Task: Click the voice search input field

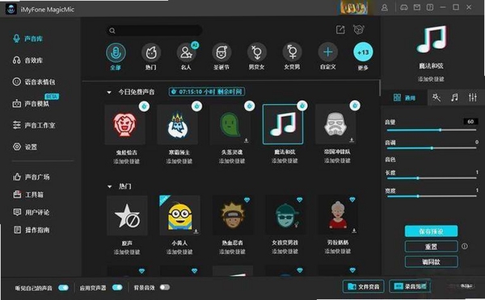Action: click(x=154, y=31)
